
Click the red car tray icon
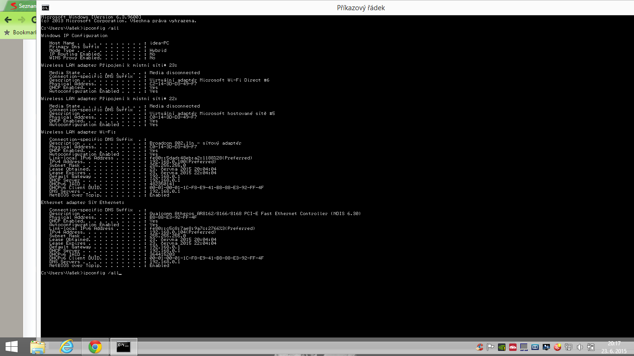pos(513,347)
